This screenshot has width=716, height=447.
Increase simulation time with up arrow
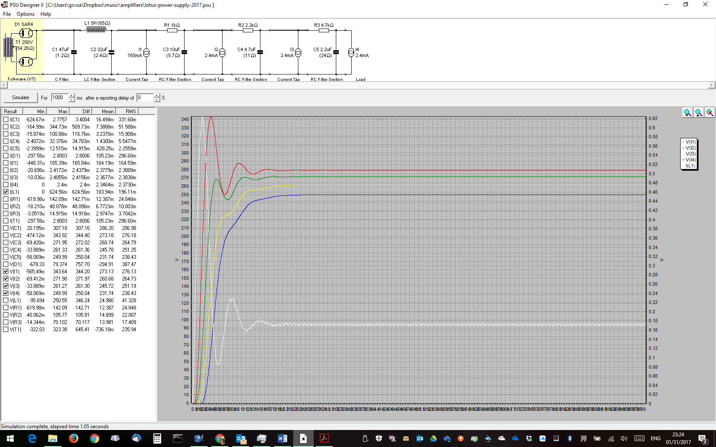point(72,95)
